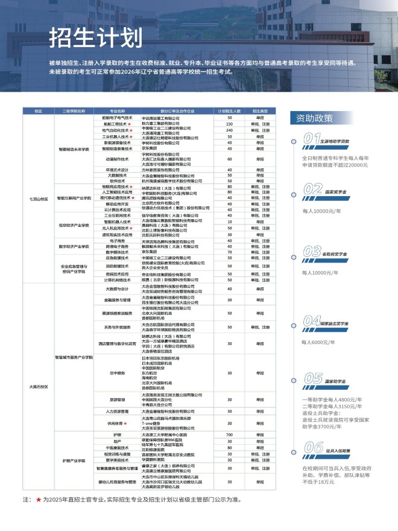This screenshot has width=398, height=531.
Task: Select the 计划招生人数 column header
Action: (229, 111)
